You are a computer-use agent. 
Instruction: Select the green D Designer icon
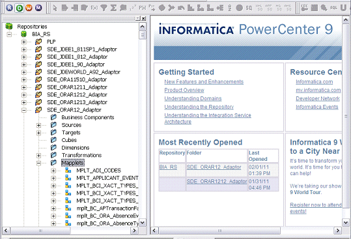coord(20,8)
